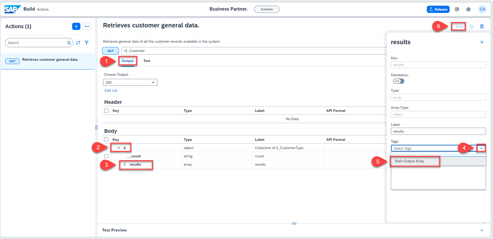Toggle the Mandatory switch
This screenshot has width=493, height=239.
coord(398,81)
